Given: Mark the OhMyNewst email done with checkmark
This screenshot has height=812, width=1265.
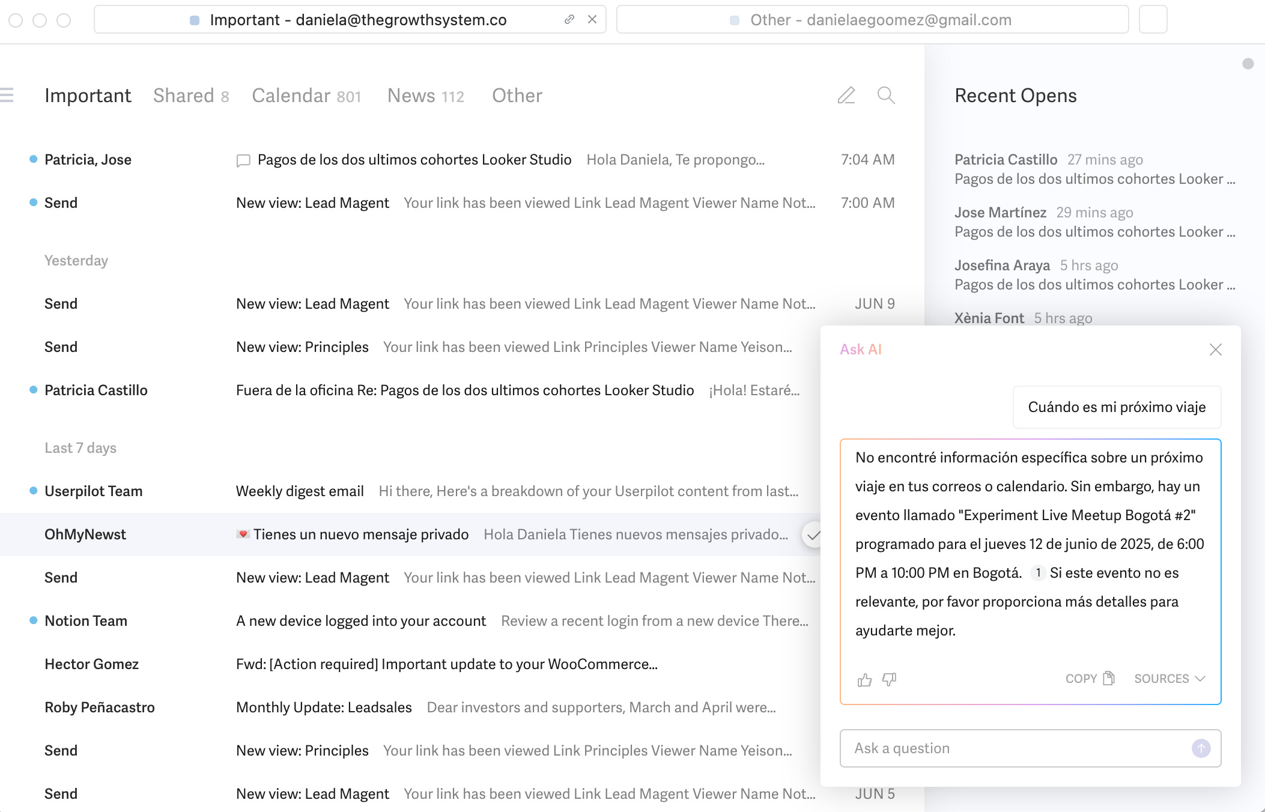Looking at the screenshot, I should [x=813, y=535].
